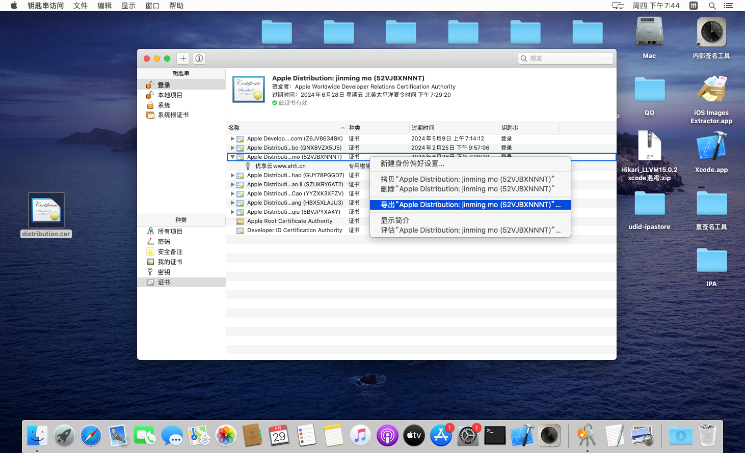Viewport: 745px width, 453px height.
Task: Open System Preferences from the Dock
Action: 468,436
